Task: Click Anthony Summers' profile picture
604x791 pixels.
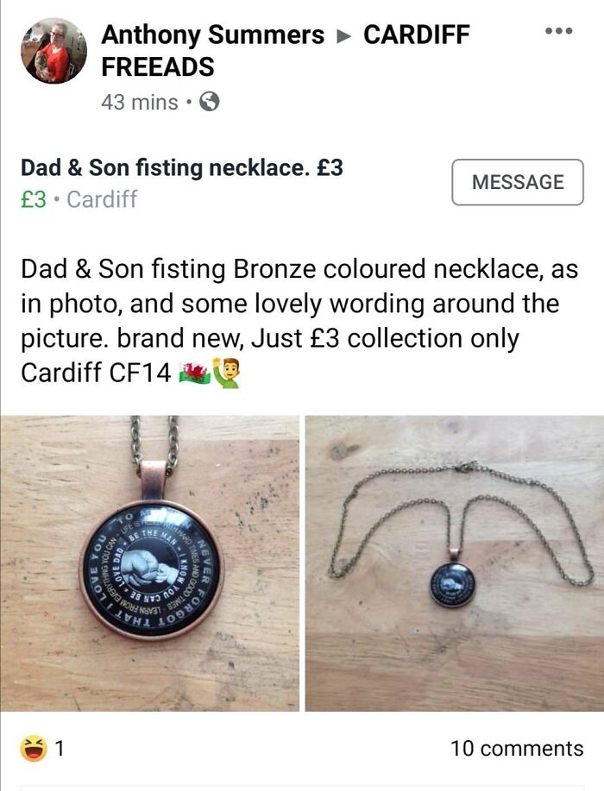Action: coord(53,50)
